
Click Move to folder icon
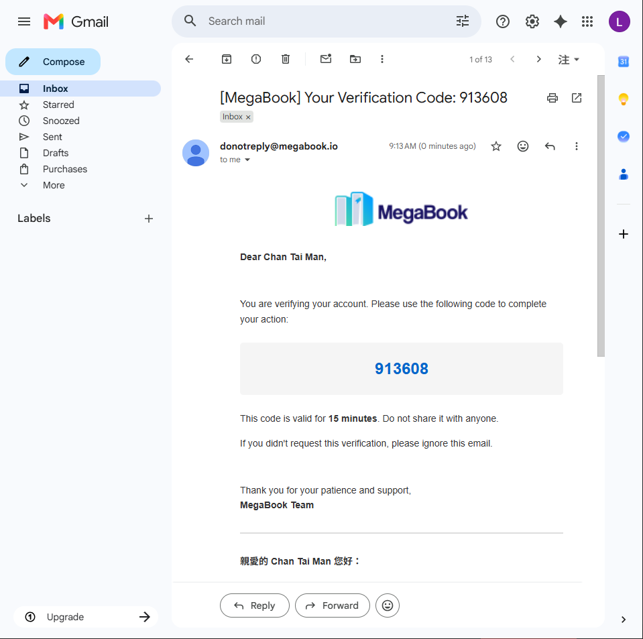point(355,59)
